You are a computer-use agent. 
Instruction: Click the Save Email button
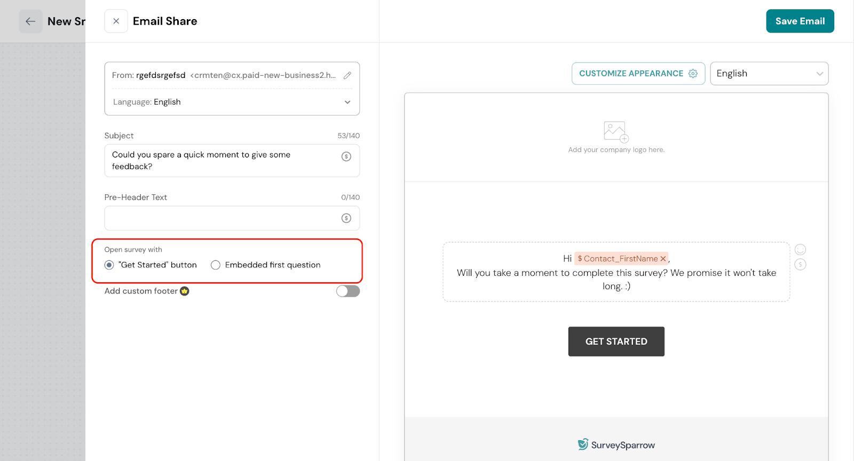(x=800, y=21)
